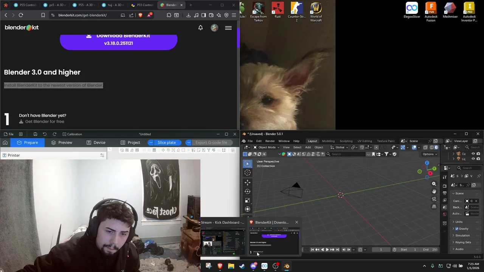Collapse the Scene panel in properties
This screenshot has height=272, width=484.
point(459,193)
